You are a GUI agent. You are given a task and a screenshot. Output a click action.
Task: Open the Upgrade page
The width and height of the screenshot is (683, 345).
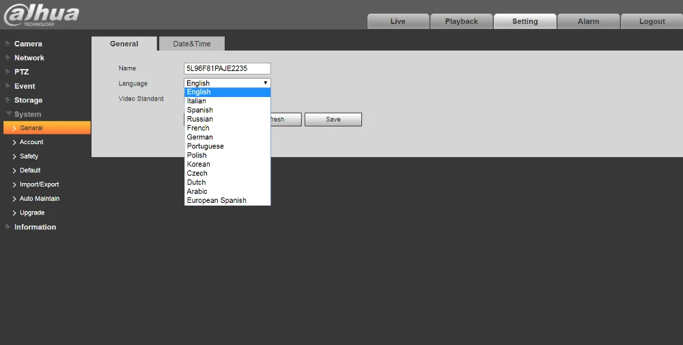32,212
